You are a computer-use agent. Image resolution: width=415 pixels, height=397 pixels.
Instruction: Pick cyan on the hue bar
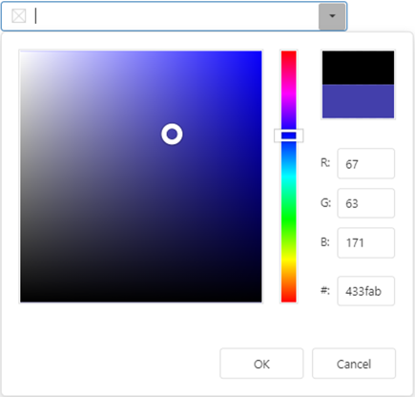click(x=289, y=177)
